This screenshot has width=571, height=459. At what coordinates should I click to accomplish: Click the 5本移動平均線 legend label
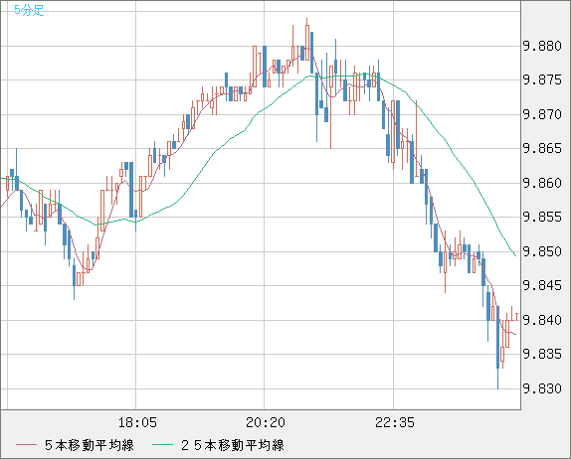[x=90, y=445]
